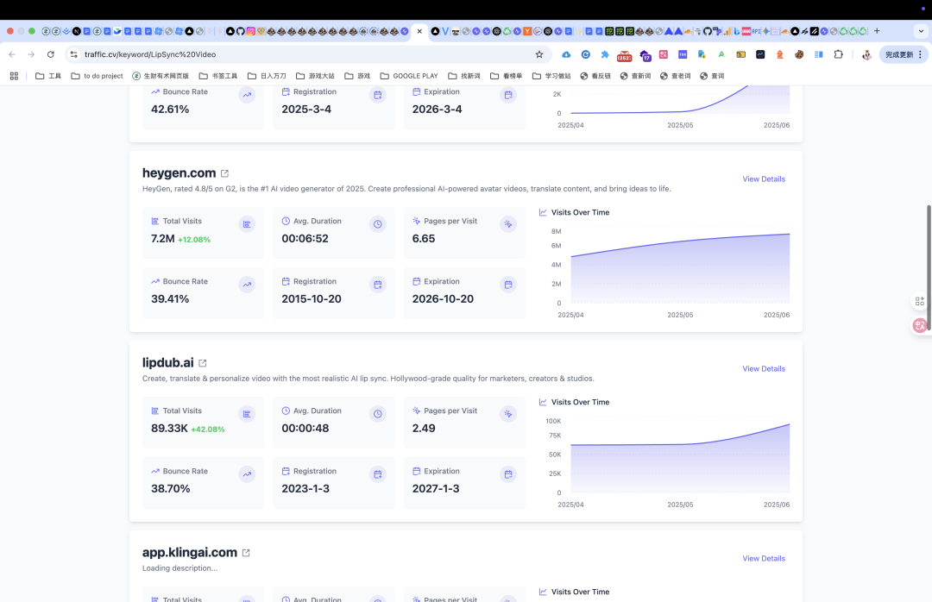View Details for heygen.com
The width and height of the screenshot is (932, 602).
point(764,179)
